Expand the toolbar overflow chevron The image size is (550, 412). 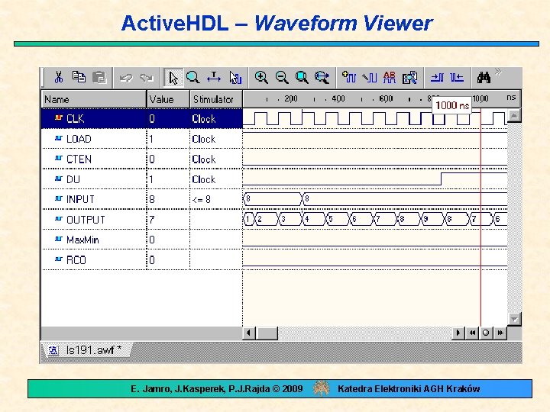[498, 72]
